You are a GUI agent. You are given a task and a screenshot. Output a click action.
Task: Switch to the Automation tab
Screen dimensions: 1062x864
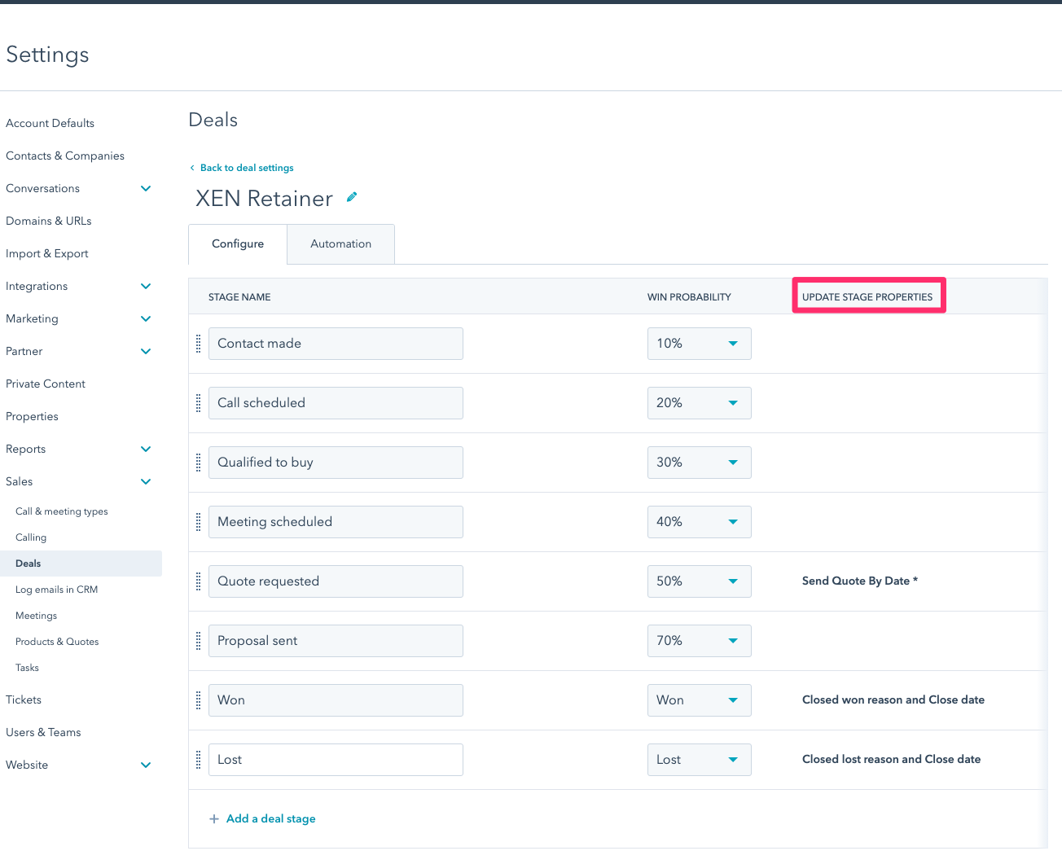[340, 244]
